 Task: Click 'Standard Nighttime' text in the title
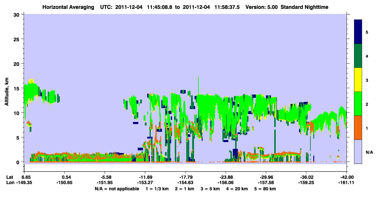pos(304,7)
